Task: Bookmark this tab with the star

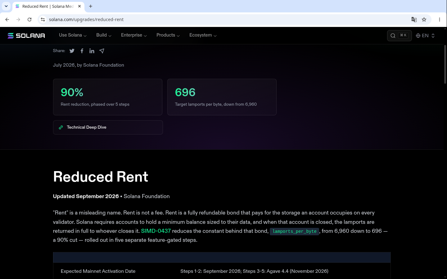Action: point(424,20)
